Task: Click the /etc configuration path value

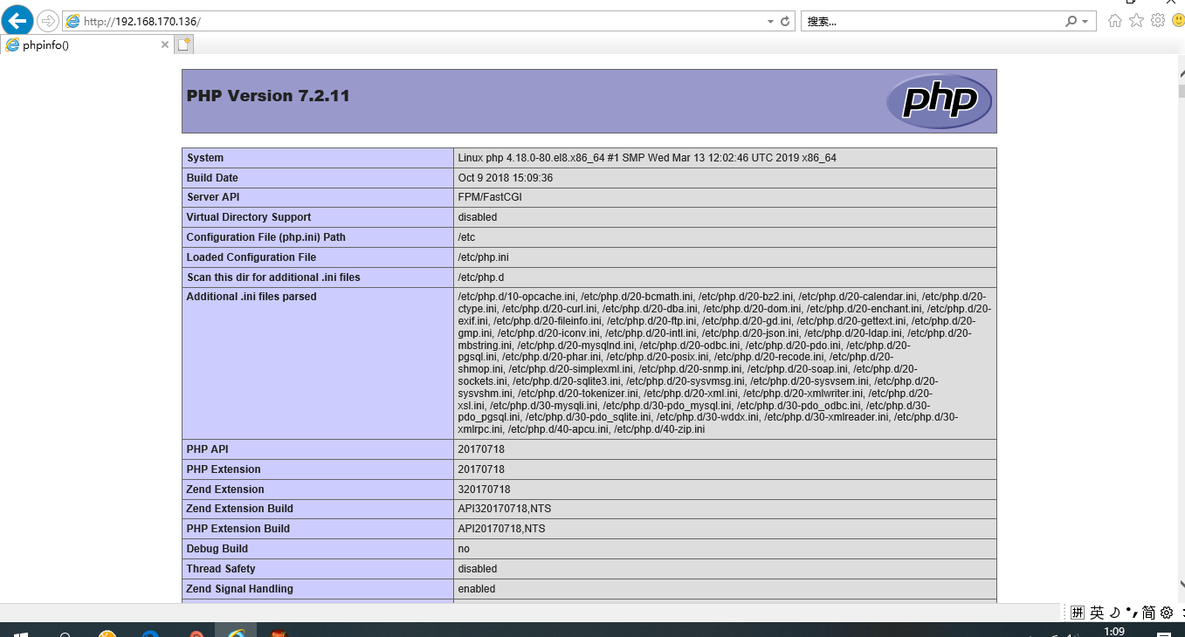Action: coord(466,237)
